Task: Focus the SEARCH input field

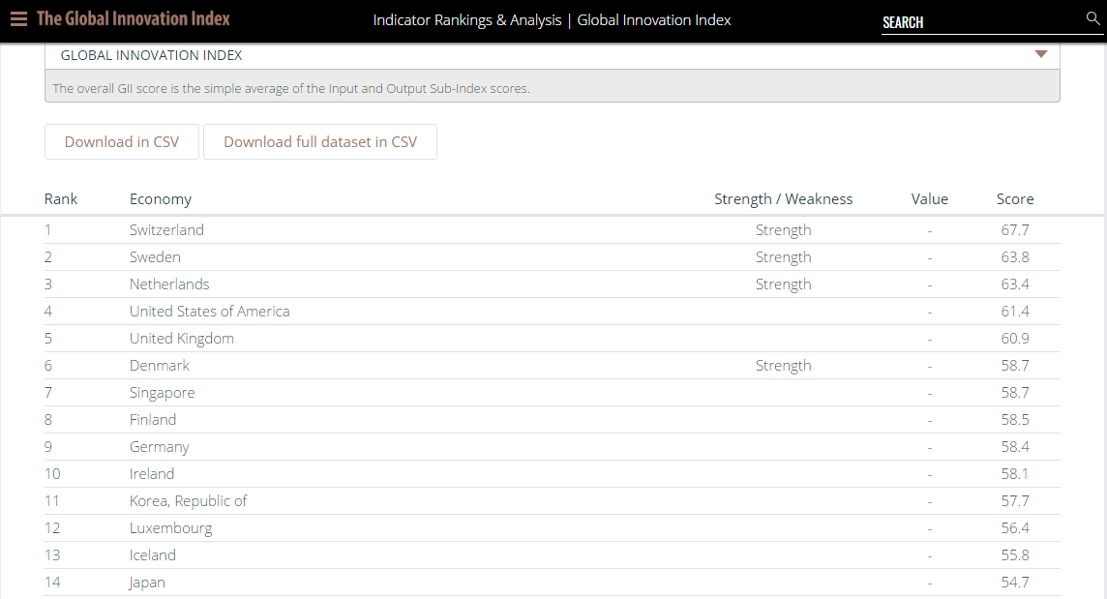Action: click(x=981, y=22)
